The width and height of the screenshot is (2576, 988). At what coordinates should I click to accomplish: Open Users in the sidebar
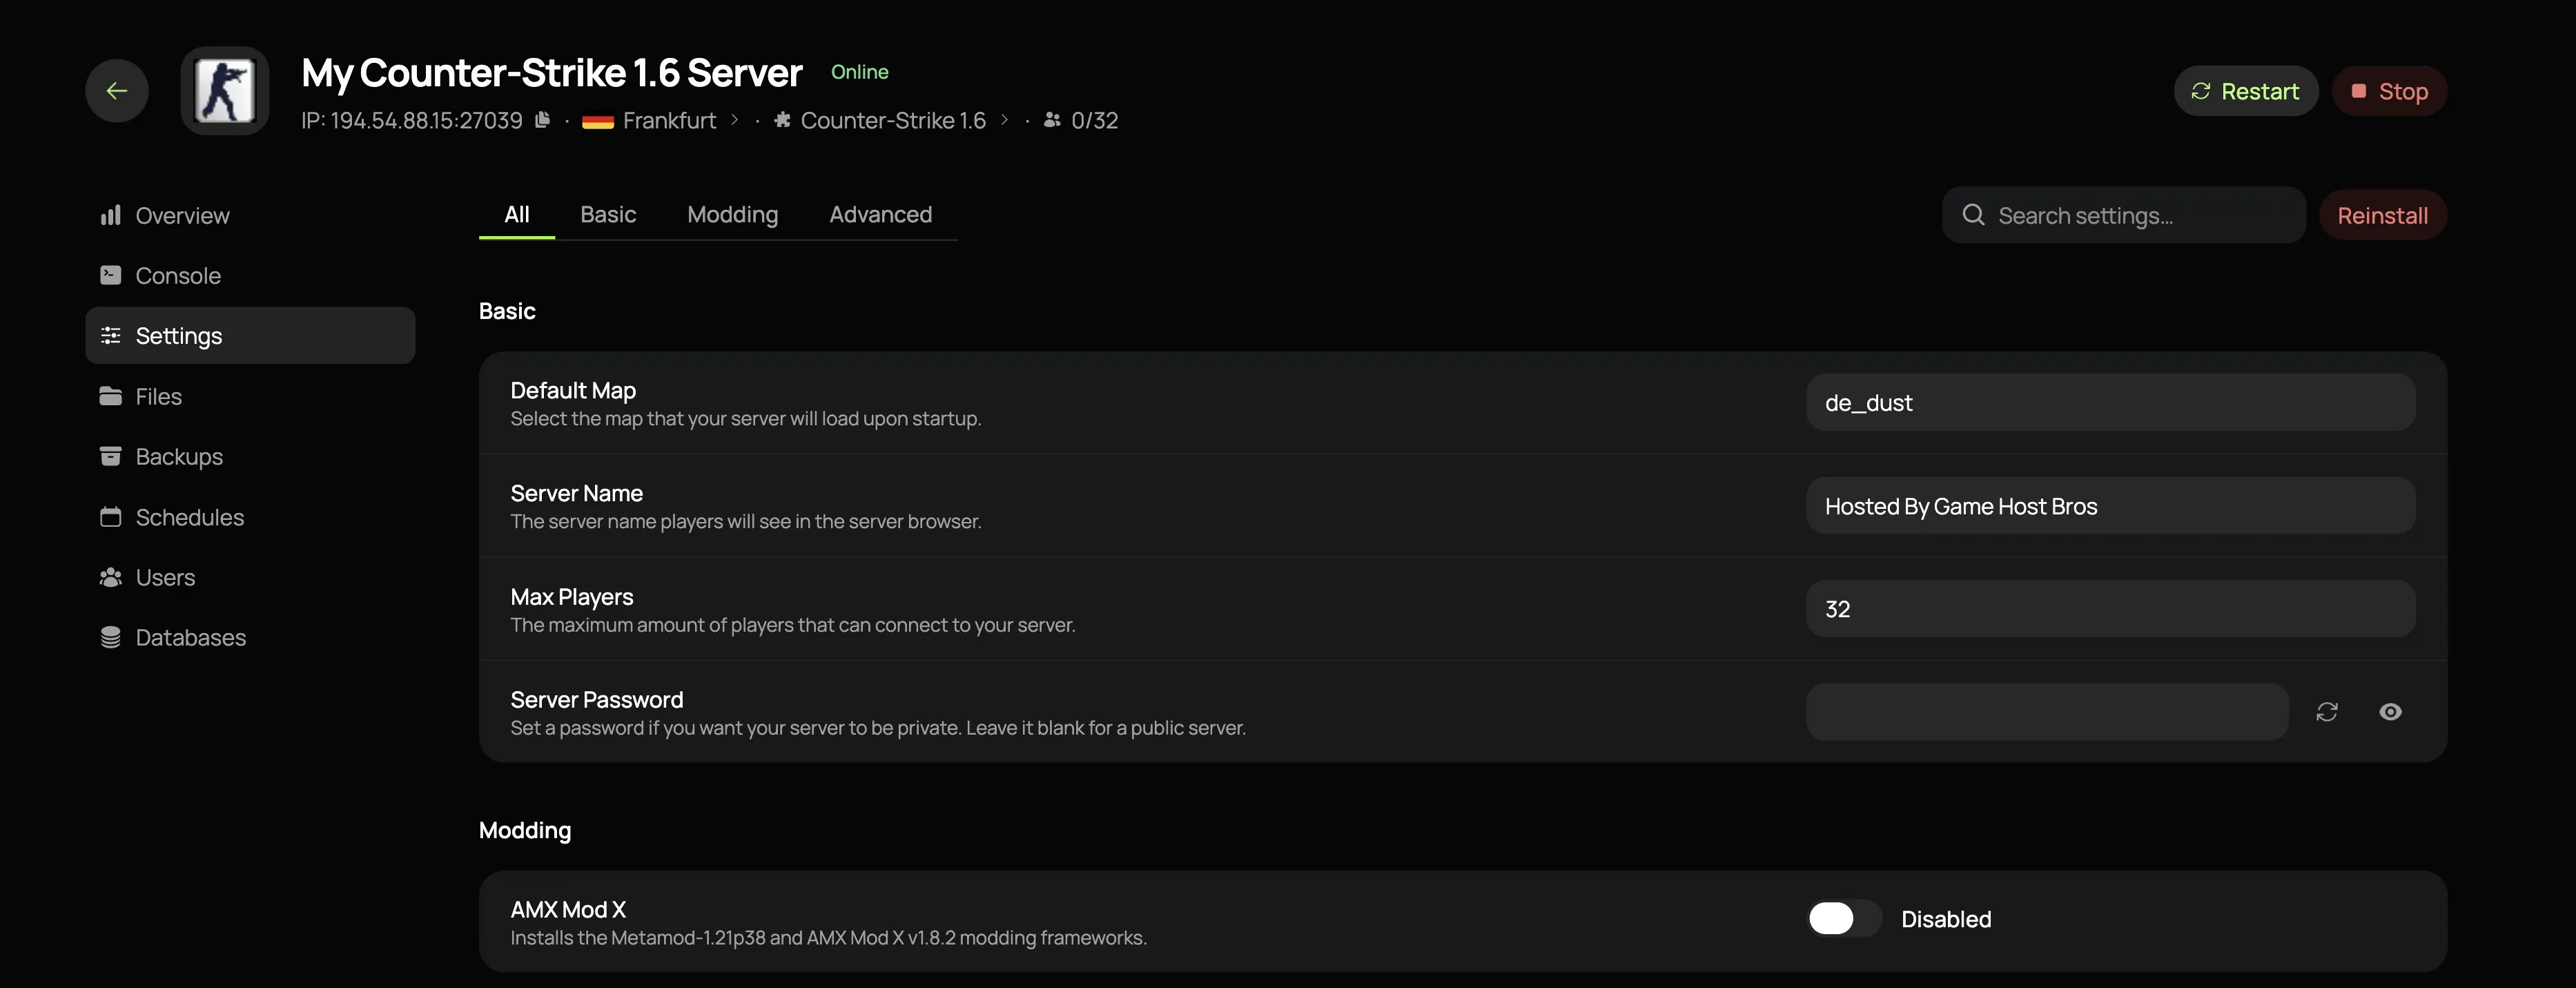(250, 577)
